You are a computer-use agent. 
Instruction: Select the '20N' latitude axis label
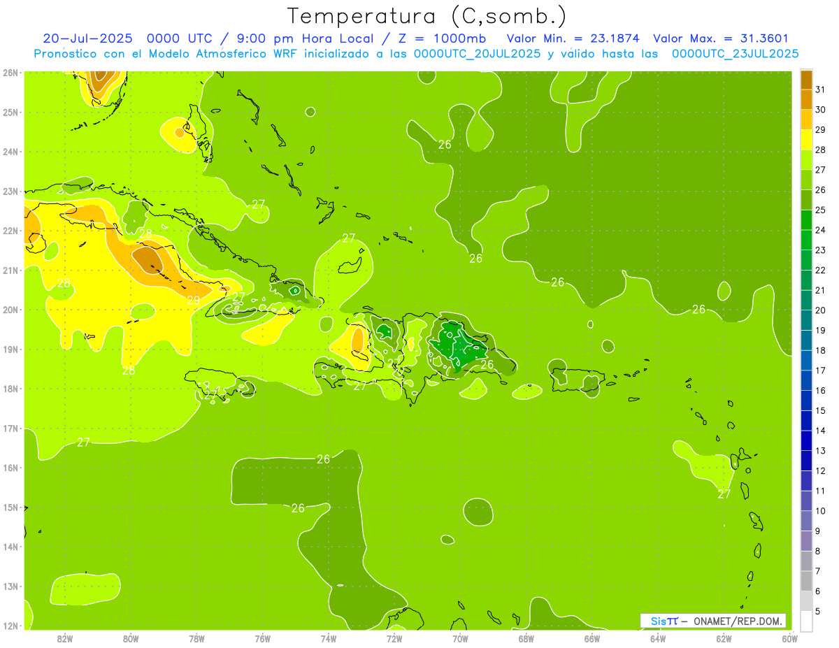click(x=10, y=310)
